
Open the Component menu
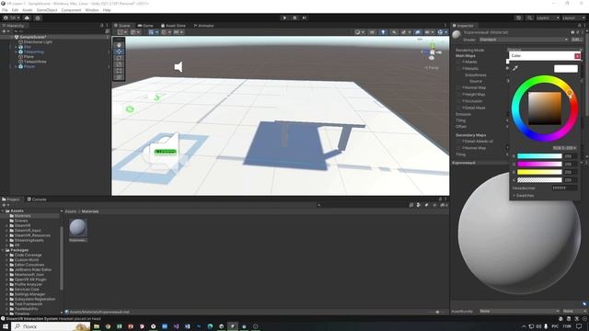pos(71,10)
